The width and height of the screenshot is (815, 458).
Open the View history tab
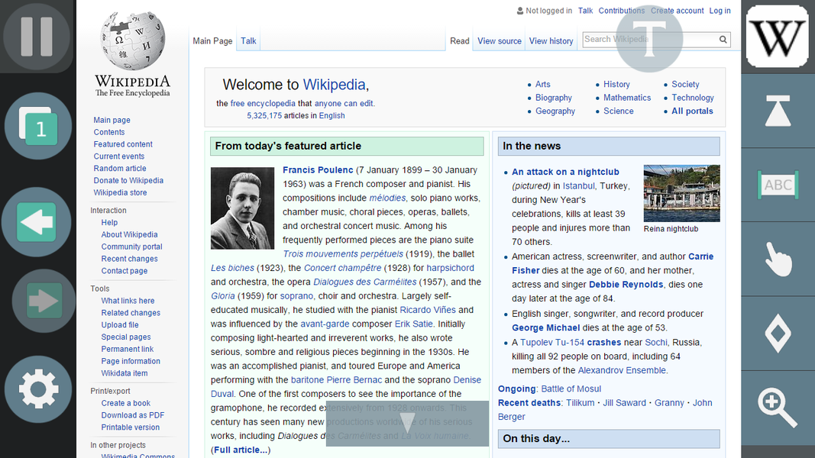[x=551, y=41]
